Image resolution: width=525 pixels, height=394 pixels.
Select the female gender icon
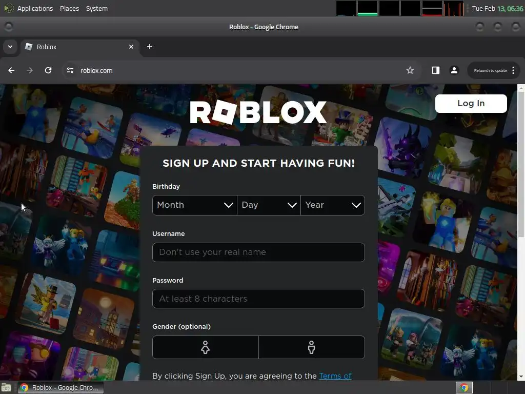tap(205, 347)
